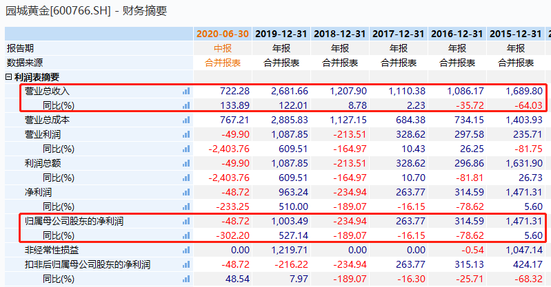This screenshot has width=551, height=287.
Task: Click red value -68.32
Action: pos(528,279)
